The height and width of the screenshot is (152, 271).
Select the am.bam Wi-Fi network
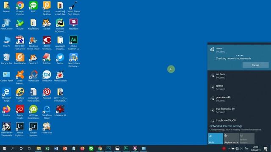[239, 76]
